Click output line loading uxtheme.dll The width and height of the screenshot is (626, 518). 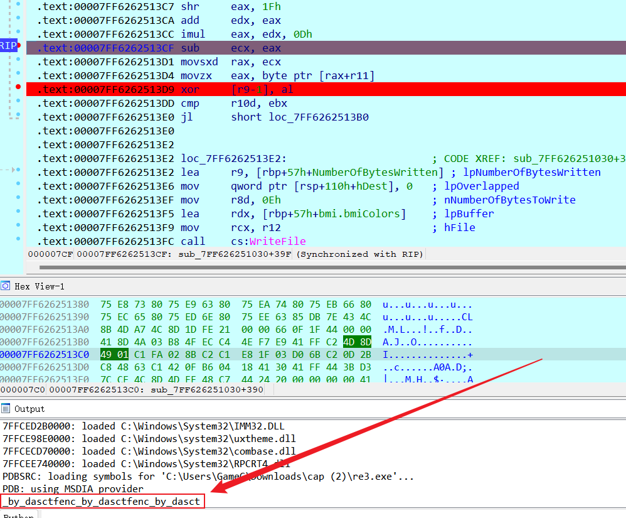point(149,439)
